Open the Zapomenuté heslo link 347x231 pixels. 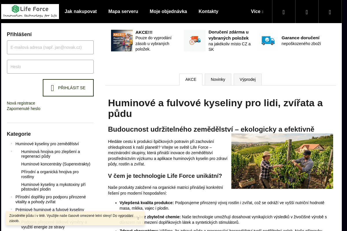24,109
